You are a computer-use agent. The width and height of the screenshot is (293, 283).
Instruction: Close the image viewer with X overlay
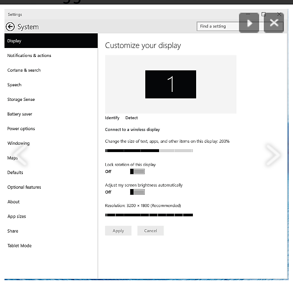[274, 23]
